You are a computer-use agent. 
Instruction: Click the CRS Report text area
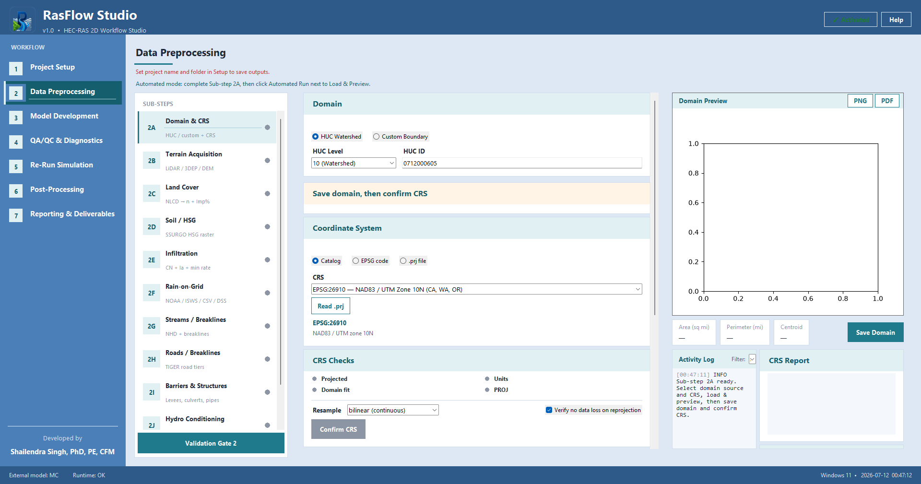tap(831, 403)
